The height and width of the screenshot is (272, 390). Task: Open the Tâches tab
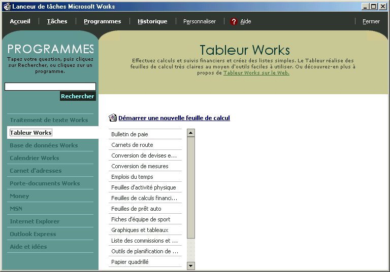point(57,21)
